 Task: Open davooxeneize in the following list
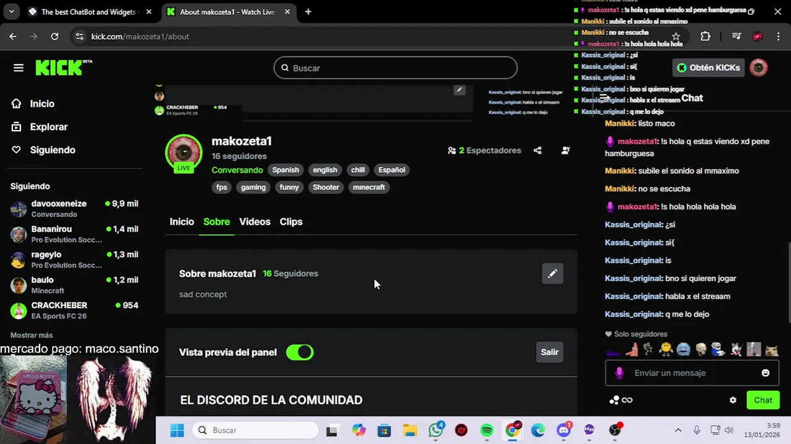click(x=74, y=209)
